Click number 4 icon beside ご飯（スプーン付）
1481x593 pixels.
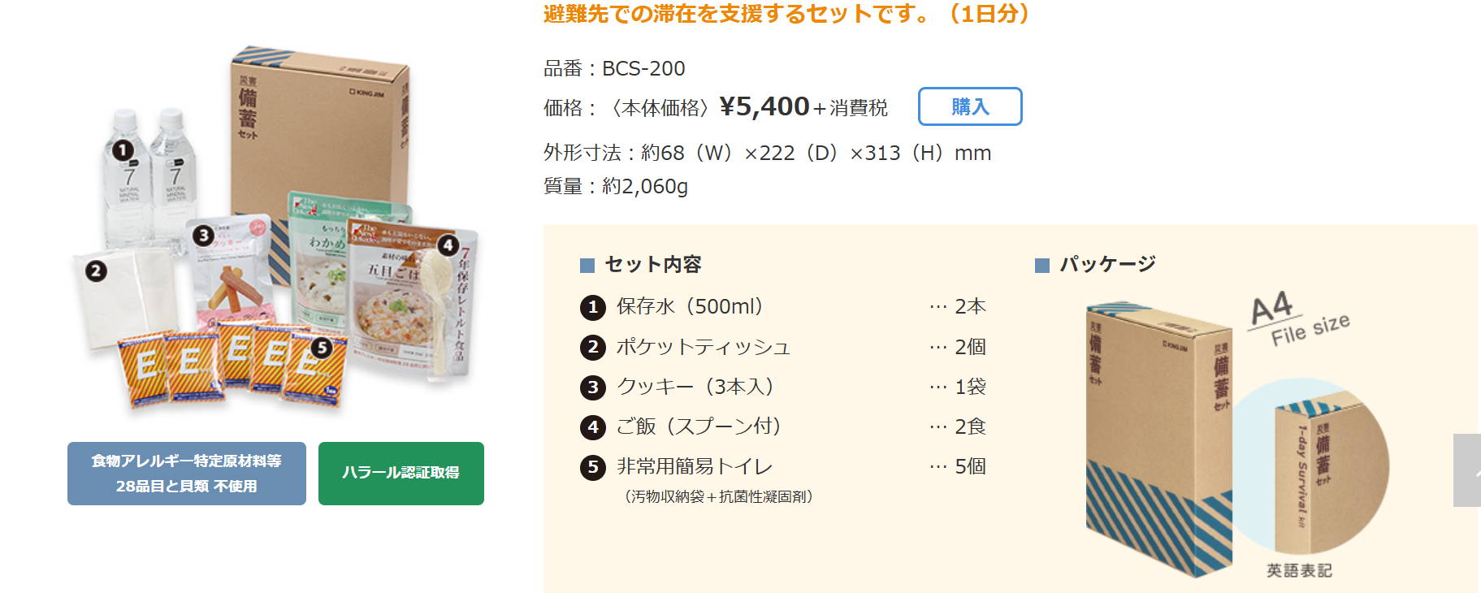click(x=593, y=427)
